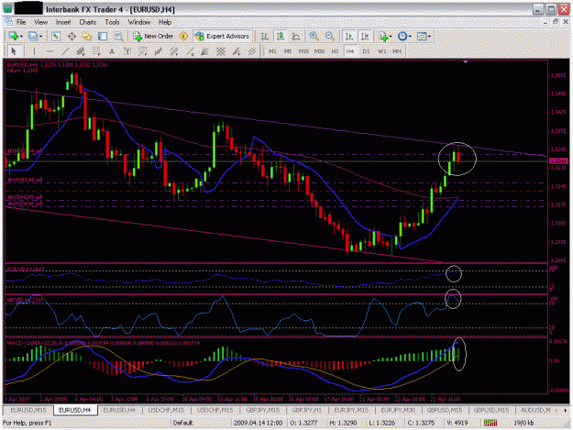Set timeframe to M30

(x=319, y=51)
